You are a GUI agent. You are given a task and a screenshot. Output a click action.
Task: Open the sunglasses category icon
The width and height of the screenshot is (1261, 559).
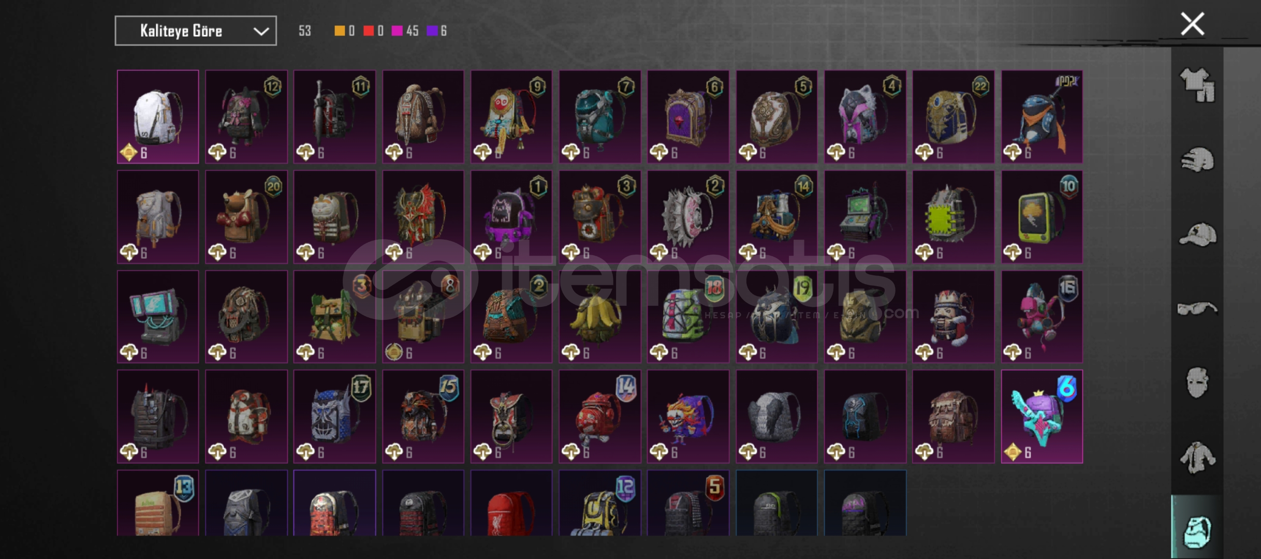tap(1197, 308)
